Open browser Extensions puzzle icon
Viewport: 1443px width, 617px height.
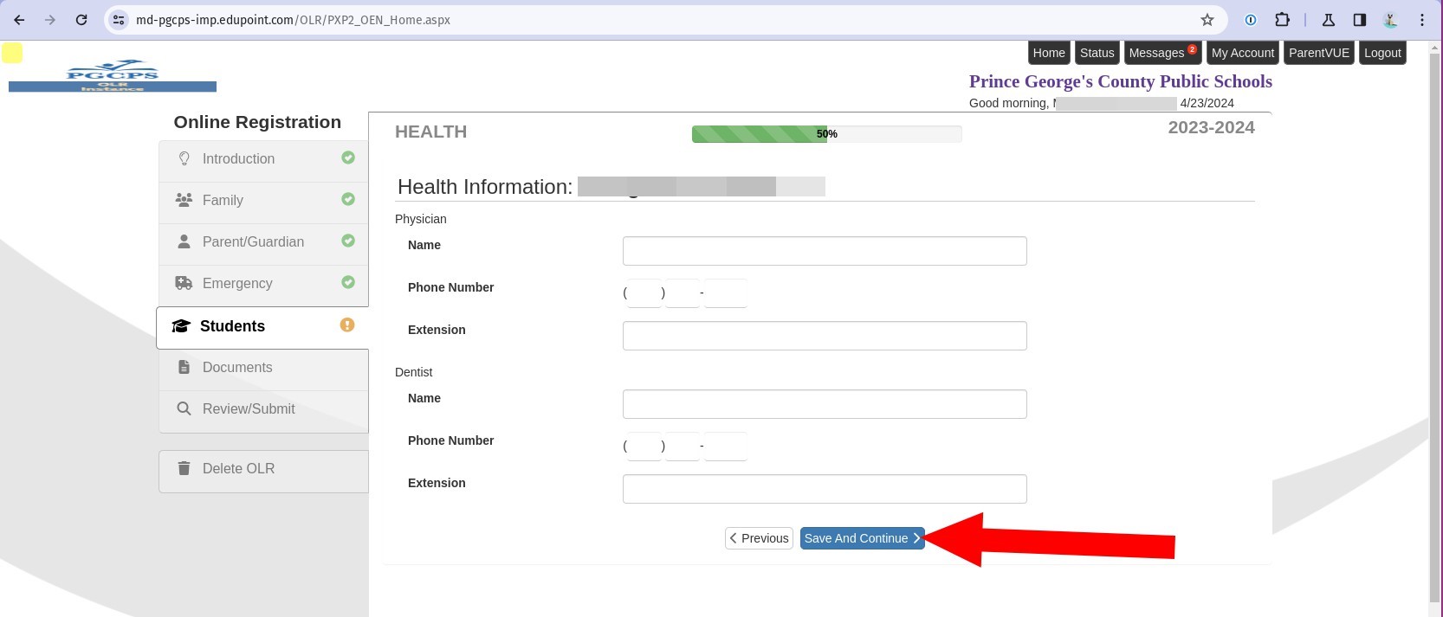1282,20
